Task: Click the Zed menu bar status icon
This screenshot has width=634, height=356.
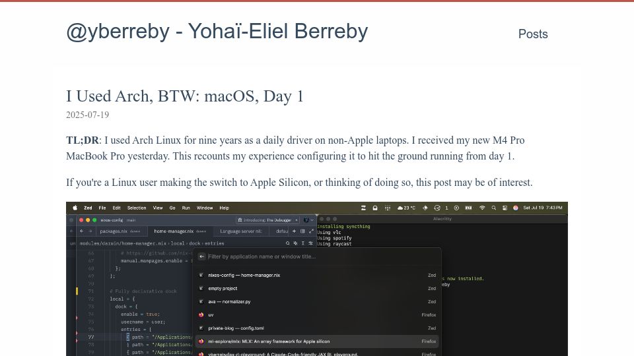Action: point(363,208)
